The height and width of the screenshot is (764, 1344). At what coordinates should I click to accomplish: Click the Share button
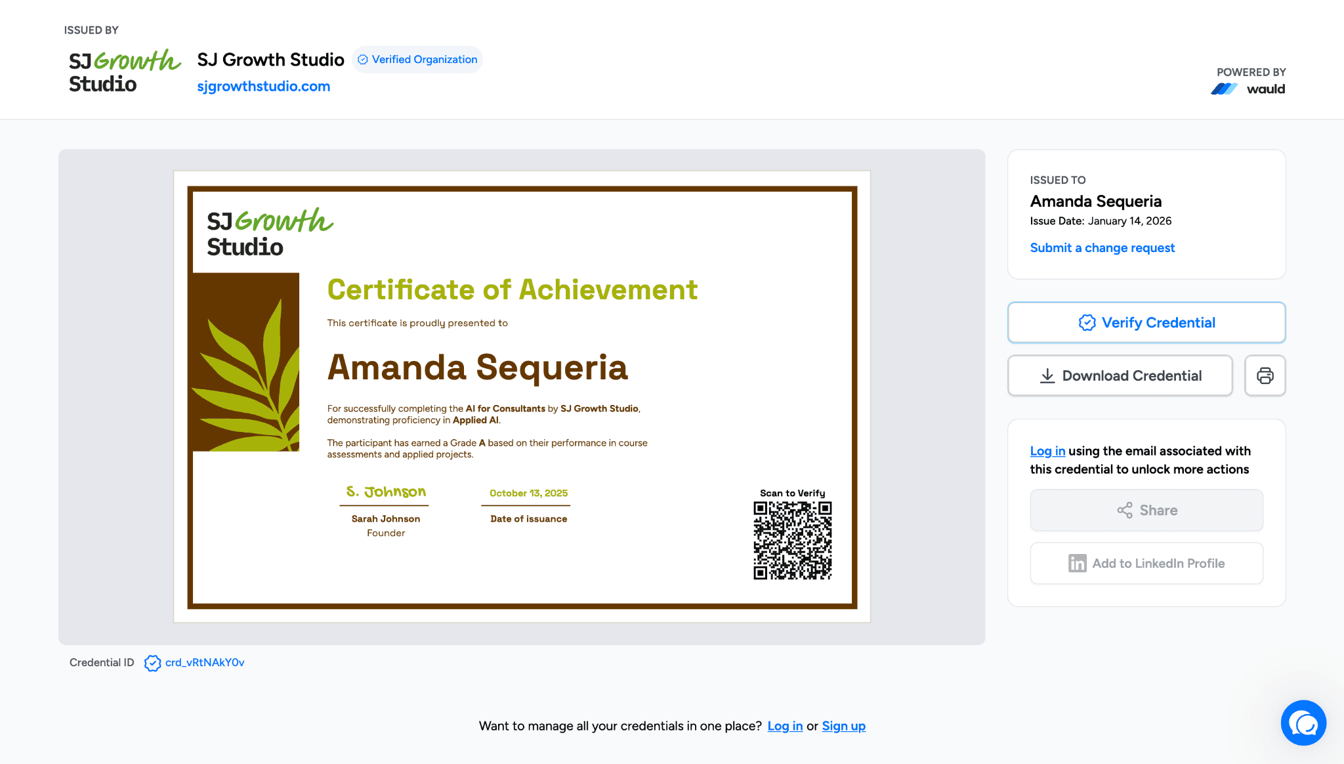tap(1146, 510)
